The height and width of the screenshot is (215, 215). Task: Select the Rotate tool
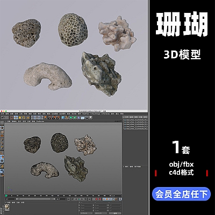coord(24,118)
